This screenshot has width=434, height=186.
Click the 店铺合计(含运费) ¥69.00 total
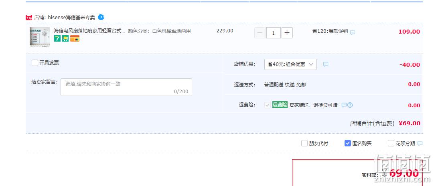pos(385,123)
